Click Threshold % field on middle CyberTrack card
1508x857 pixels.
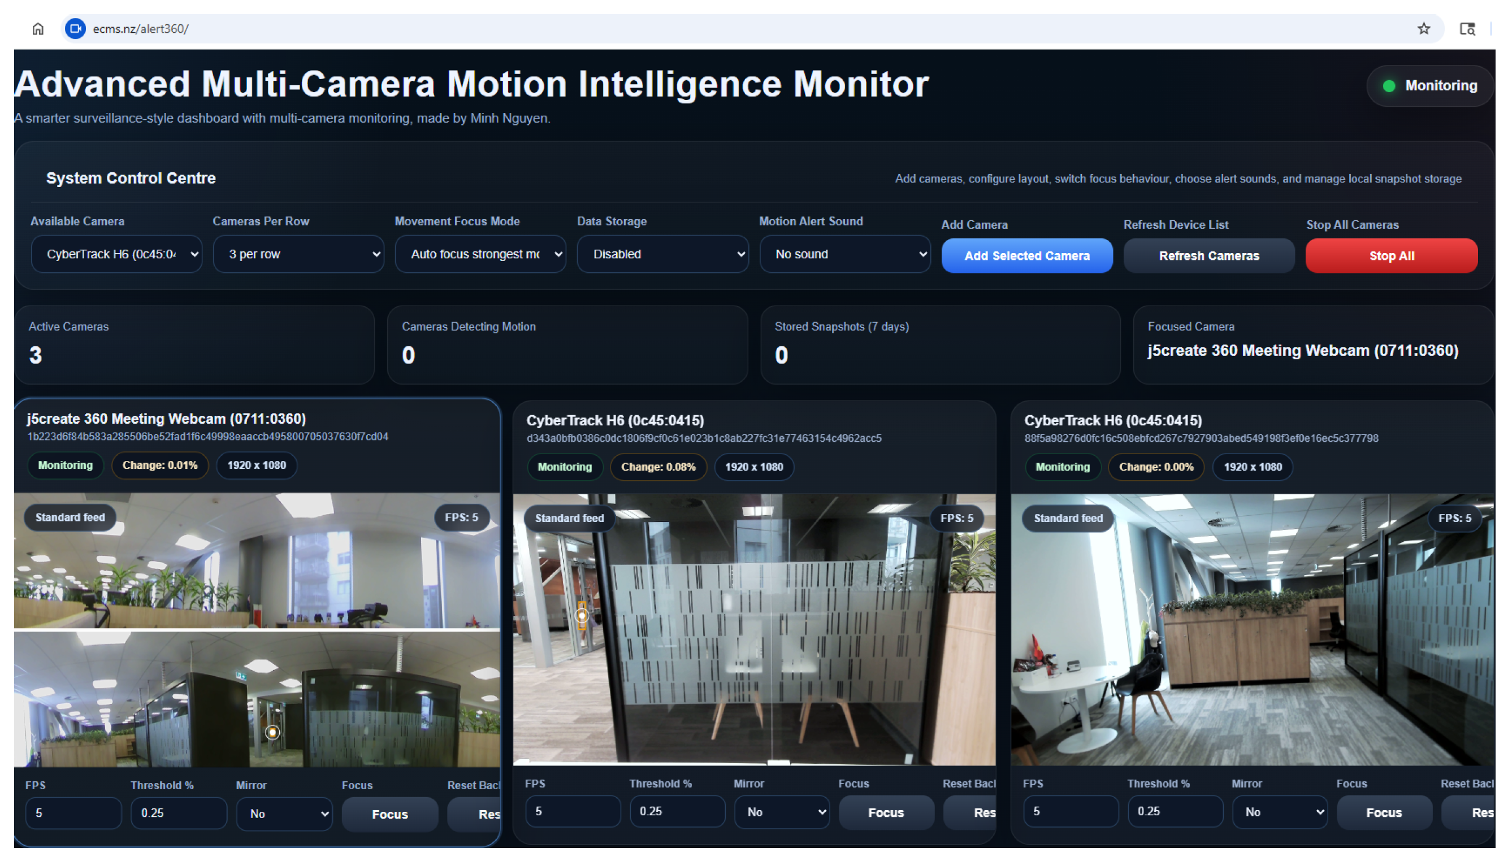click(677, 811)
